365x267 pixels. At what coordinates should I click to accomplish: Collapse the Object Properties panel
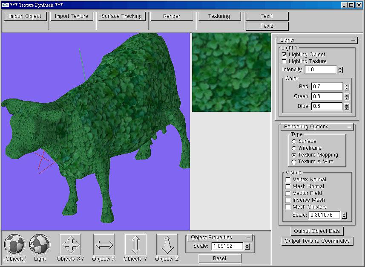coord(249,238)
